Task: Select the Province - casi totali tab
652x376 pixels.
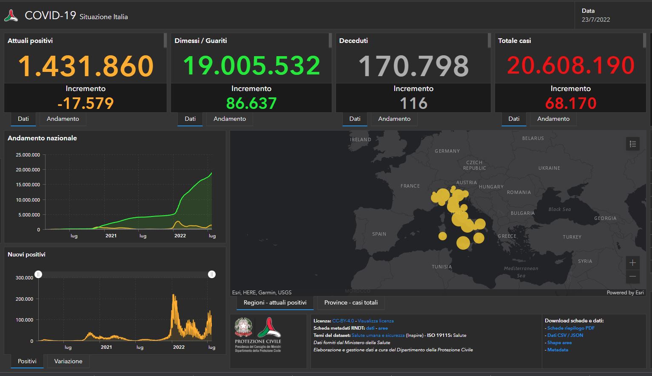Action: (x=351, y=303)
